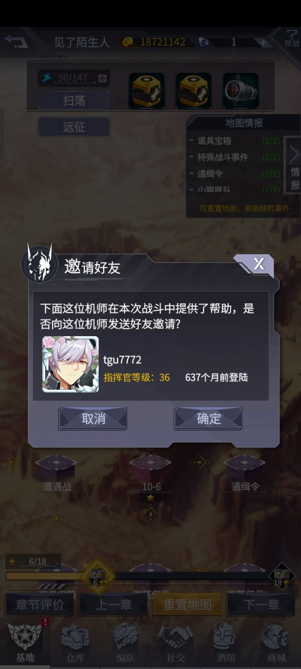Select the first yellow supply crate icon
Screen dimensions: 301x669
click(x=146, y=90)
